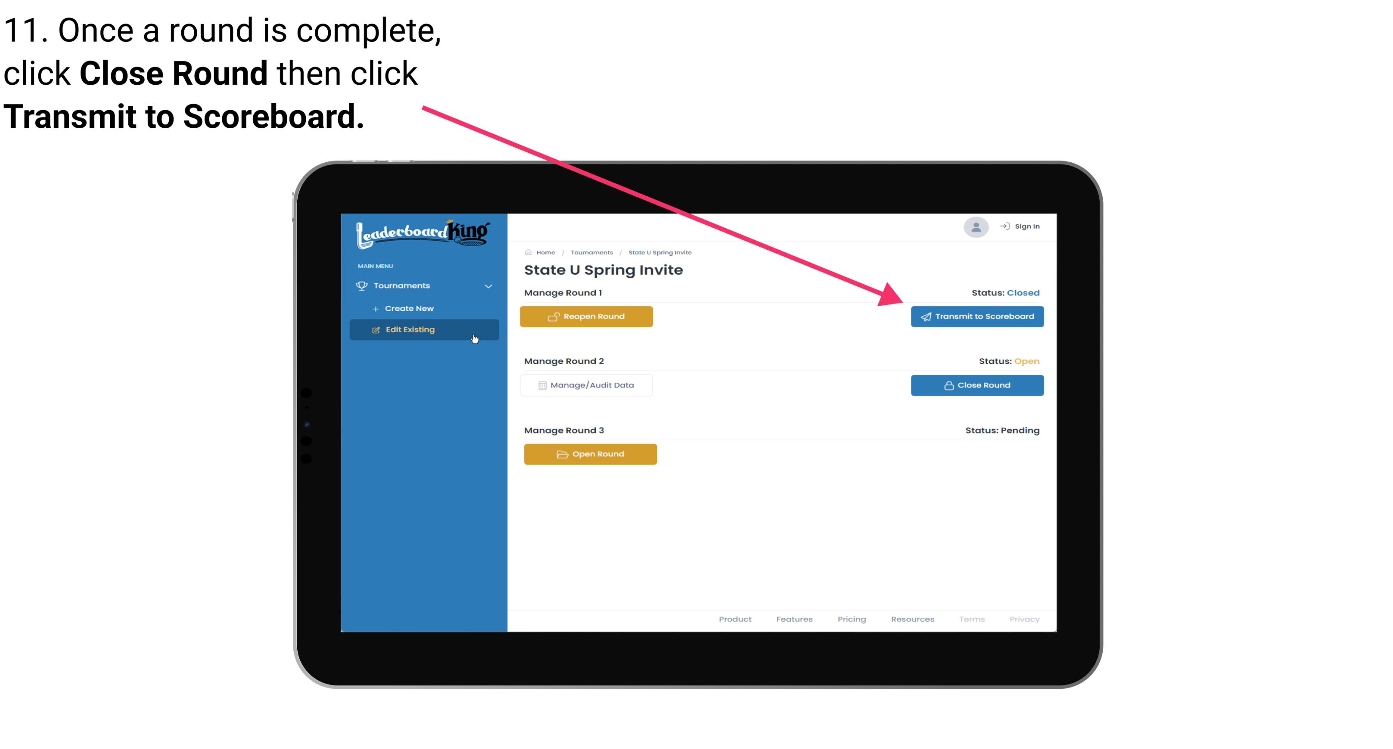Click the Manage/Audit Data document icon

click(x=541, y=386)
